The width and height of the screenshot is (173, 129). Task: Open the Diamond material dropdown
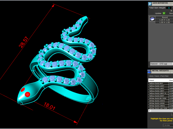tap(161, 64)
